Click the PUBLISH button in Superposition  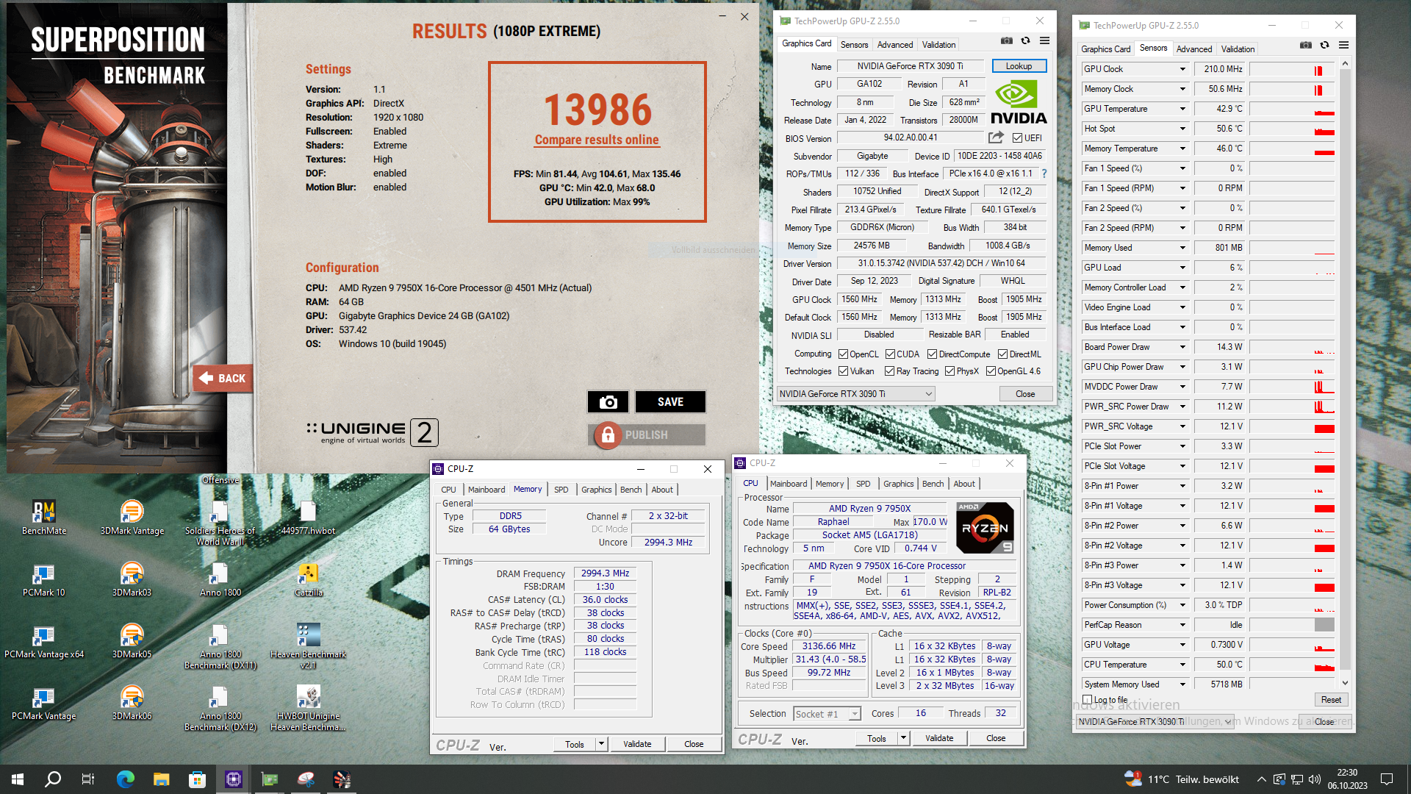(647, 435)
